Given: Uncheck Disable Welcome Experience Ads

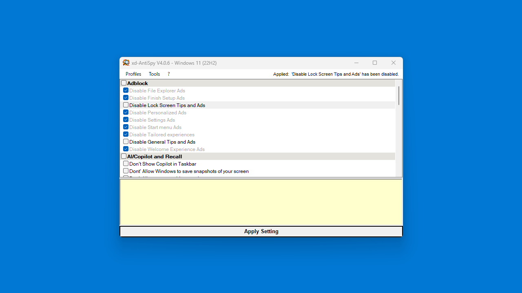Looking at the screenshot, I should point(126,149).
